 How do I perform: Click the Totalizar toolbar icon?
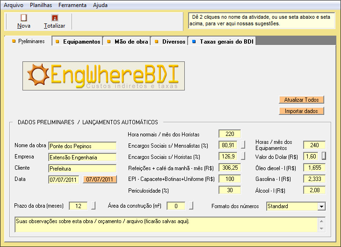coord(54,18)
